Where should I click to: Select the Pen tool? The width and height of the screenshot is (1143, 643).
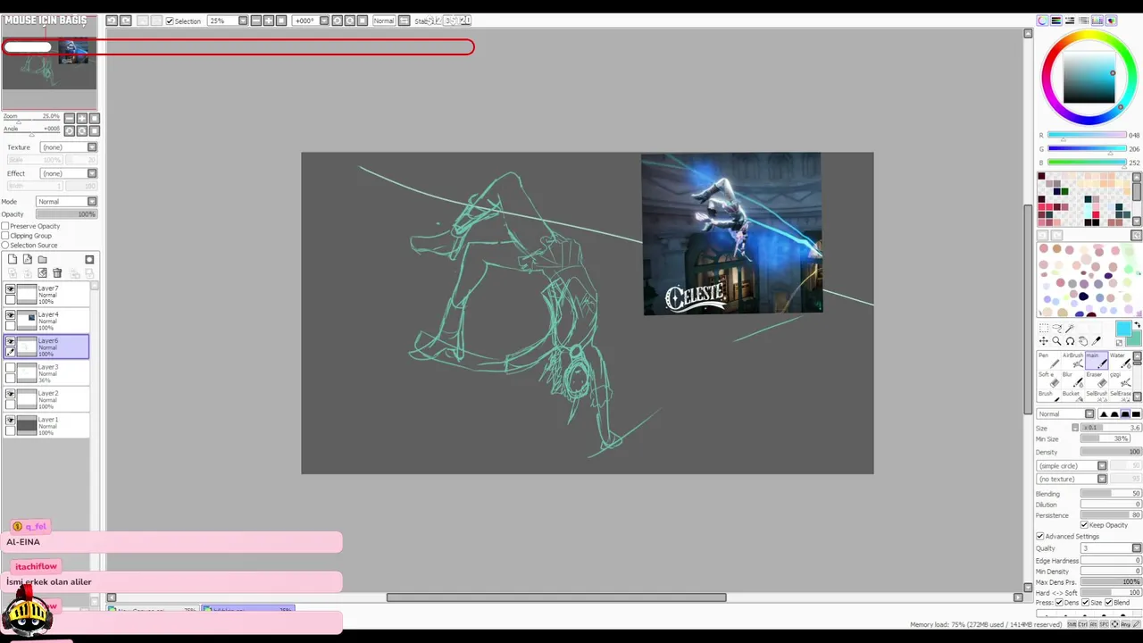click(1048, 360)
